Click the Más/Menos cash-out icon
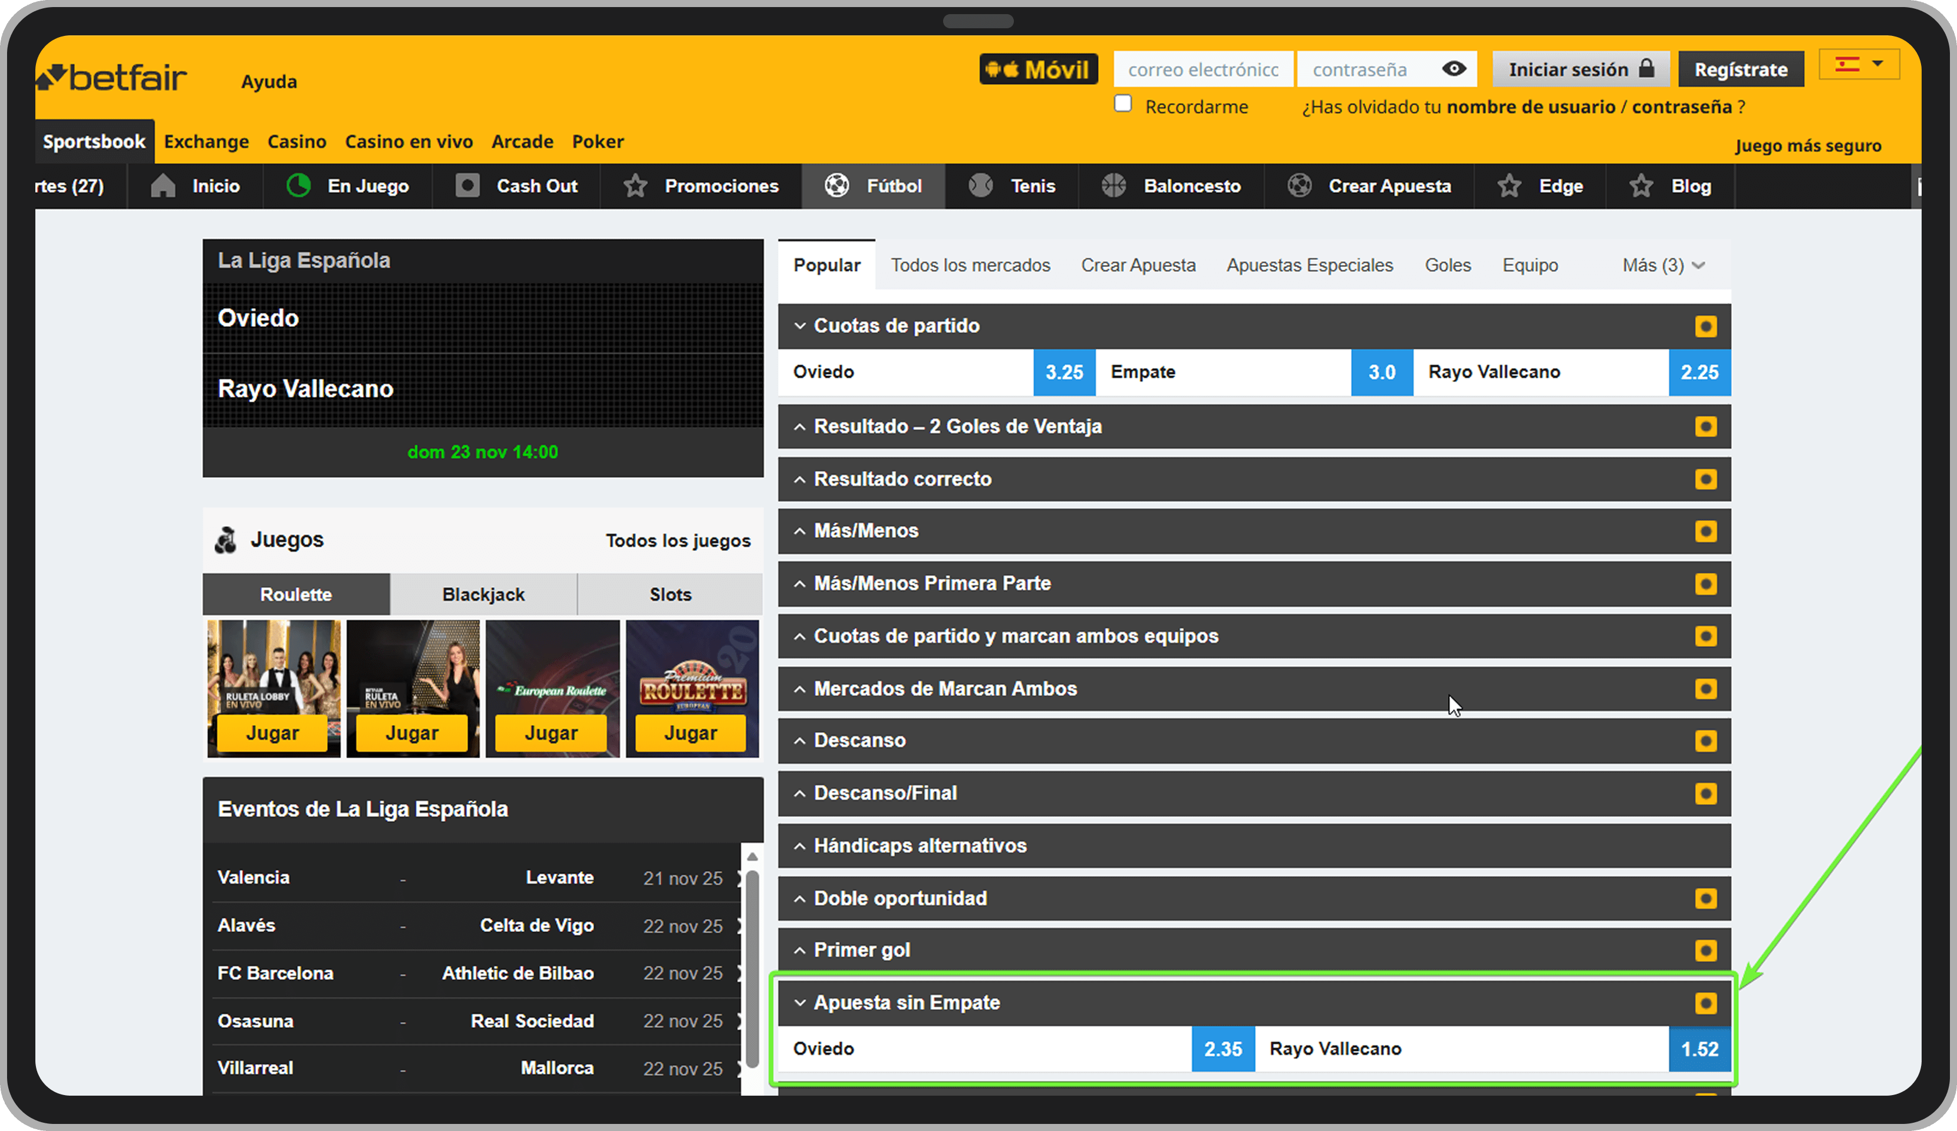1957x1131 pixels. (x=1705, y=531)
